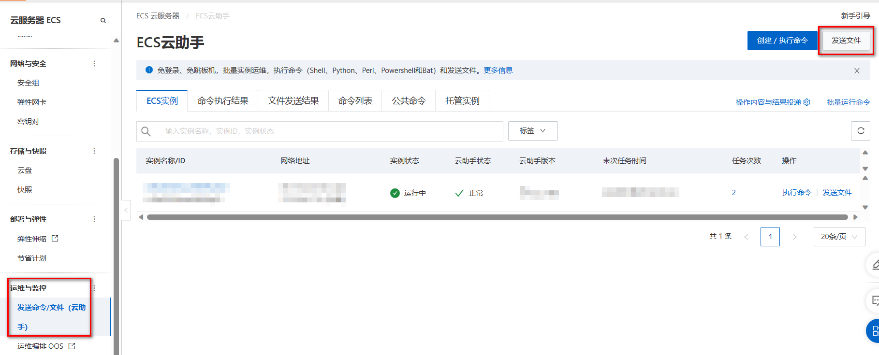Open the 20条/页 page size dropdown
This screenshot has height=355, width=879.
tap(839, 237)
